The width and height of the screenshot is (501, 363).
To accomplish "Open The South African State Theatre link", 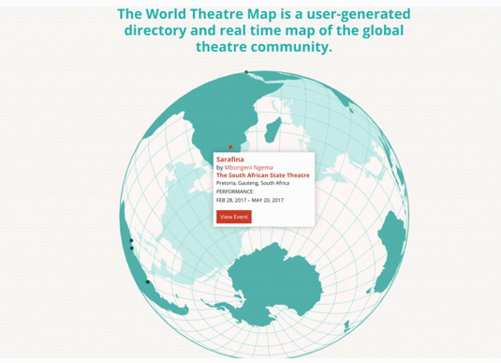I will tap(263, 175).
